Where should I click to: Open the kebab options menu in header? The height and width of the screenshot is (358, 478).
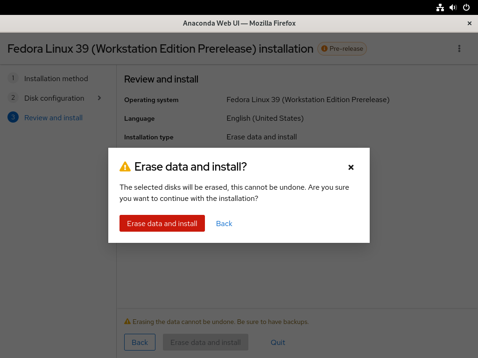459,48
